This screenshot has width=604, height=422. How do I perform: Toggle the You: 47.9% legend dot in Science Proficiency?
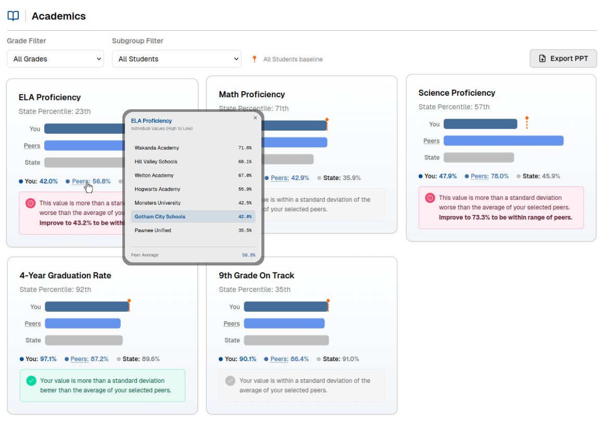tap(421, 176)
